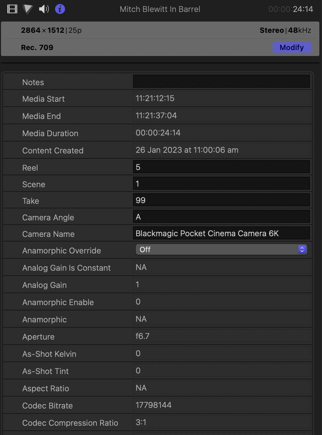Open the Color inspector prism icon

pyautogui.click(x=28, y=9)
